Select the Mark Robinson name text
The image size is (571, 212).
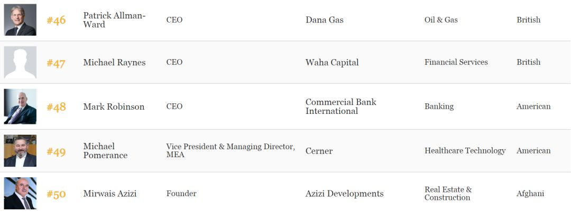point(114,107)
